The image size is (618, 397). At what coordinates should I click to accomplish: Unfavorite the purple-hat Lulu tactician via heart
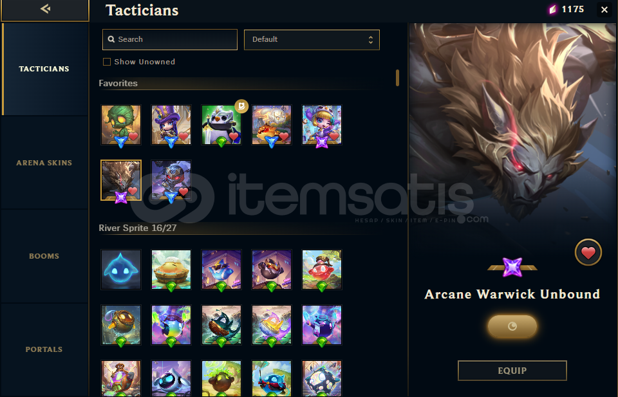[183, 136]
